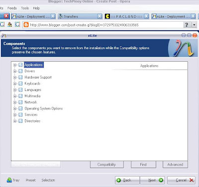This screenshot has width=199, height=187.
Task: Tick the Languages checkbox
Action: (x=20, y=90)
